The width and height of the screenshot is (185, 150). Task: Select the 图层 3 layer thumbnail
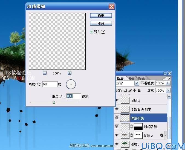tap(125, 100)
